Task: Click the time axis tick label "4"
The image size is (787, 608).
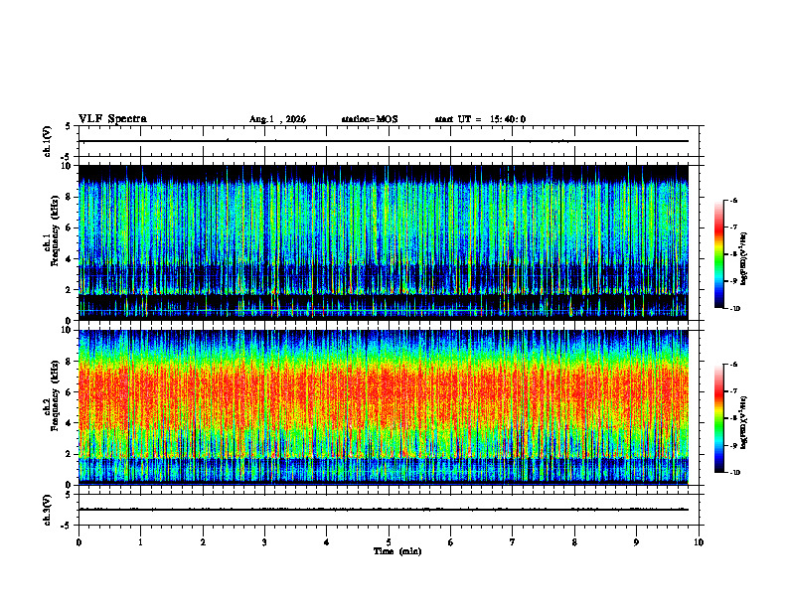Action: click(327, 542)
